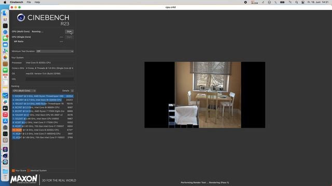
Task: Open FaceTime from the dock
Action: click(x=5, y=70)
